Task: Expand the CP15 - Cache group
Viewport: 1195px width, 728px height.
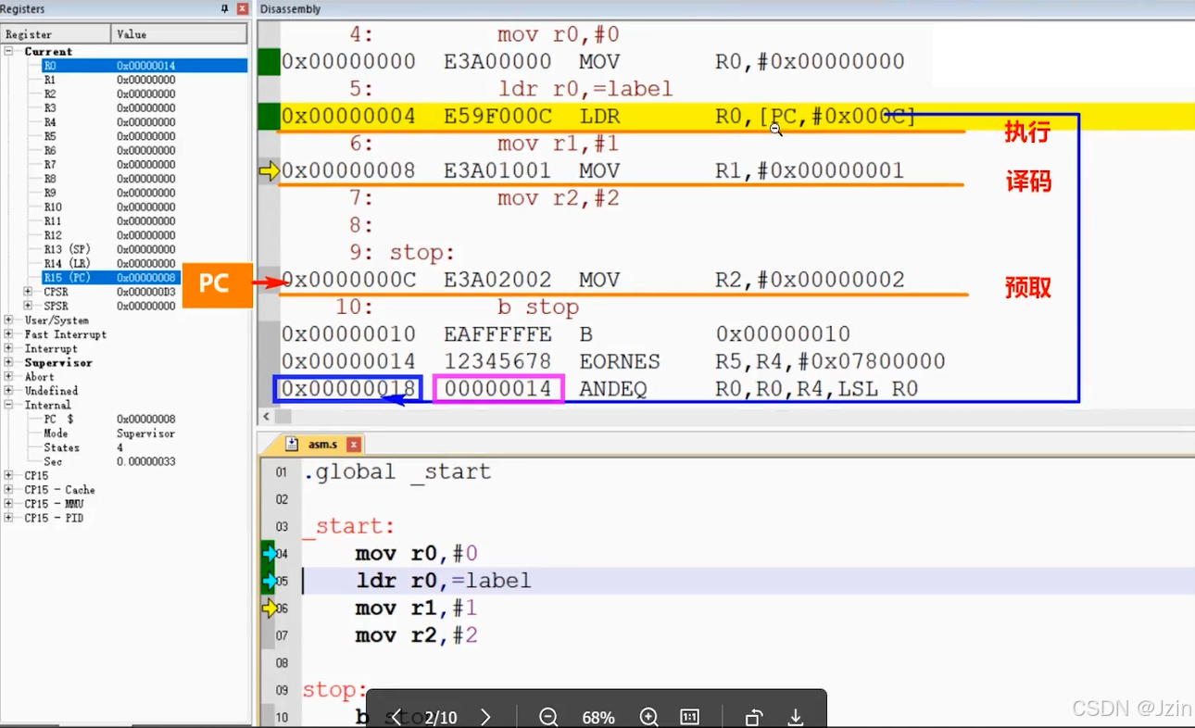Action: pos(8,489)
